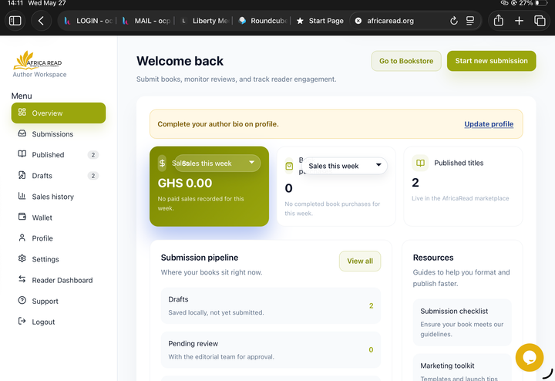Click the Support question mark icon
The width and height of the screenshot is (555, 381).
pyautogui.click(x=22, y=300)
